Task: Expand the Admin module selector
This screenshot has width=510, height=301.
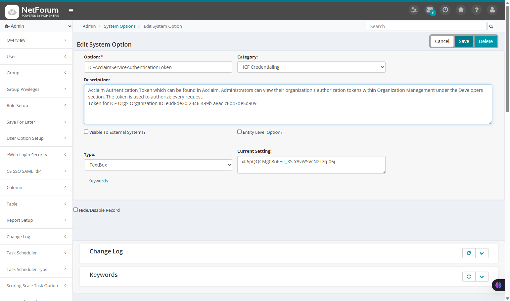Action: click(x=36, y=26)
